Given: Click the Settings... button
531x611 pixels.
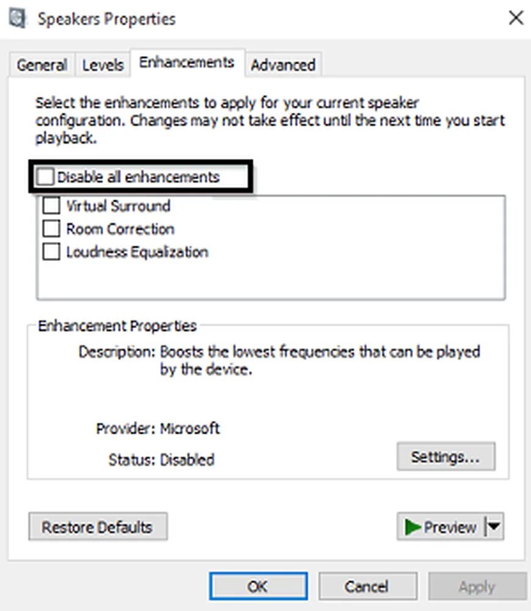Looking at the screenshot, I should 445,456.
